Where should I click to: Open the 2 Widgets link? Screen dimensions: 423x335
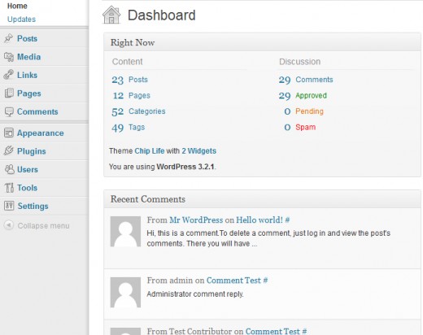pyautogui.click(x=199, y=151)
